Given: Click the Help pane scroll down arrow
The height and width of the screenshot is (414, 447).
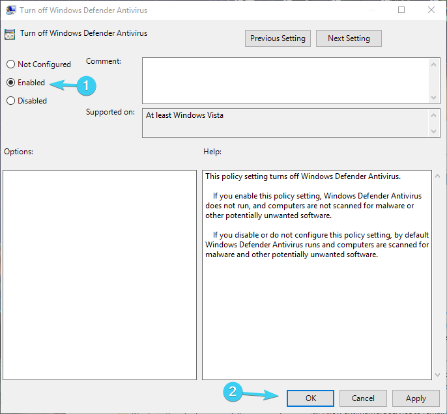Looking at the screenshot, I should (438, 375).
